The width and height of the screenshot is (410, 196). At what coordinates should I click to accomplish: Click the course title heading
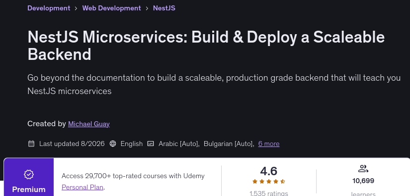pos(206,46)
